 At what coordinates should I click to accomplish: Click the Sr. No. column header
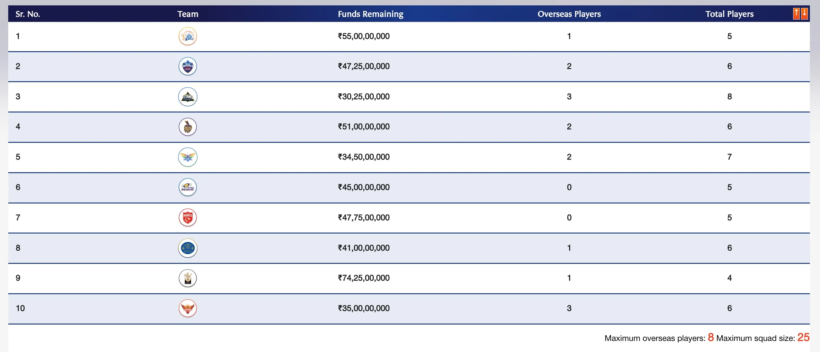click(28, 14)
